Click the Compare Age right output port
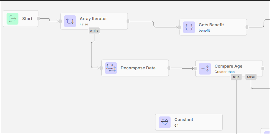The width and height of the screenshot is (270, 134). 263,68
